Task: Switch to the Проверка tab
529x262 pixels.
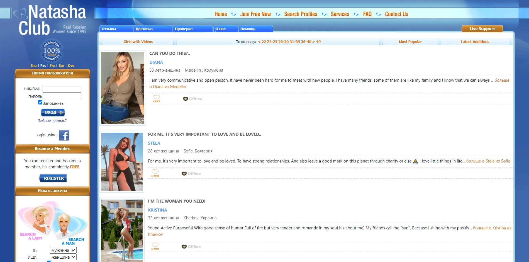Action: point(192,29)
